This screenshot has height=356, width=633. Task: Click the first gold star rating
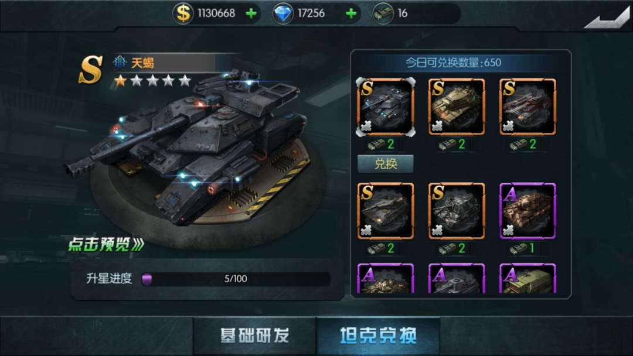120,81
